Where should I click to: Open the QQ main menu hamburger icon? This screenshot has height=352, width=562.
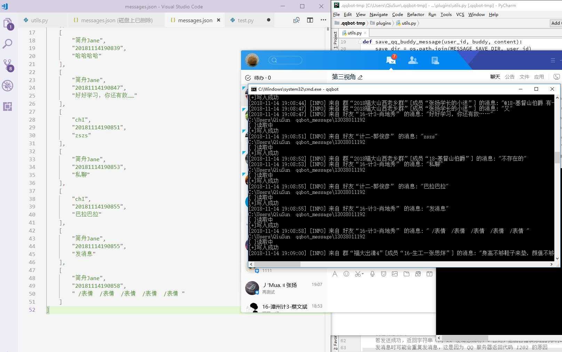[553, 60]
